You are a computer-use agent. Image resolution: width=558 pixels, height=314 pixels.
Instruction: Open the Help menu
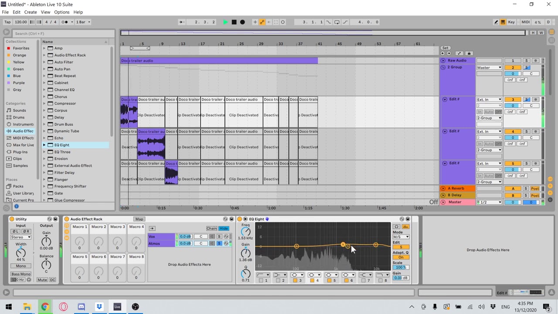(x=78, y=12)
